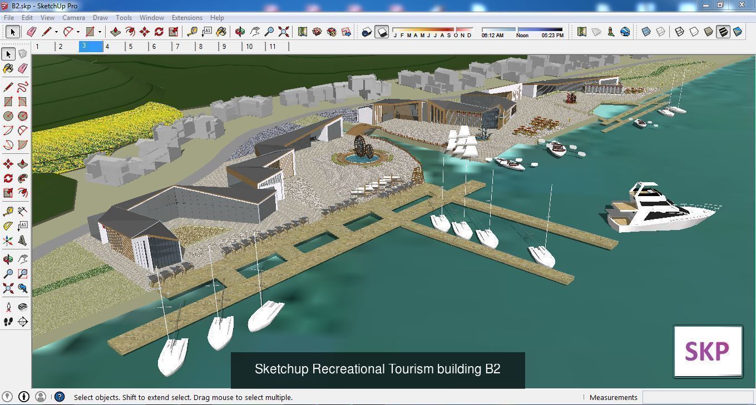Open the View menu
Viewport: 756px width, 405px height.
click(47, 18)
